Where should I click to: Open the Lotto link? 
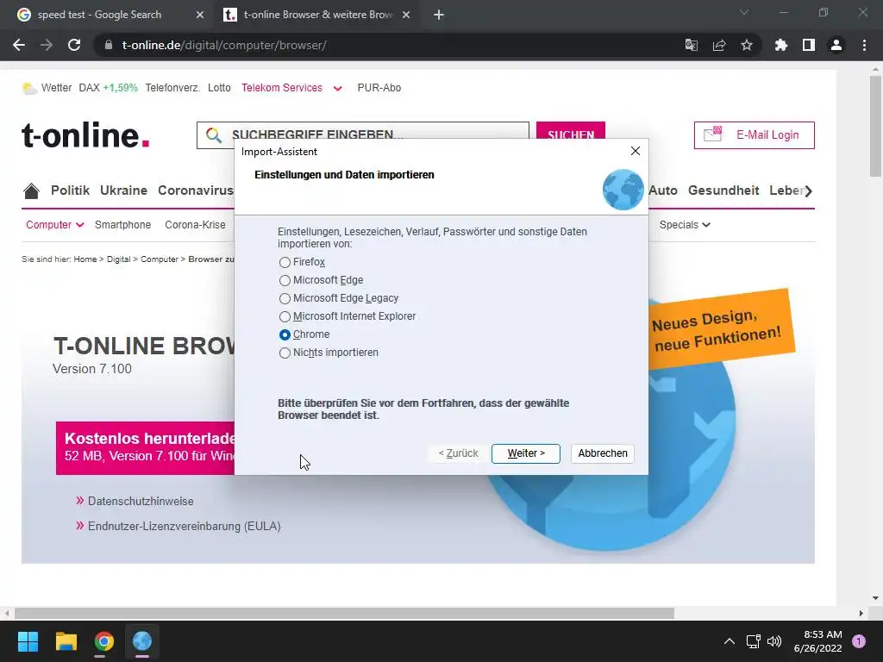219,88
